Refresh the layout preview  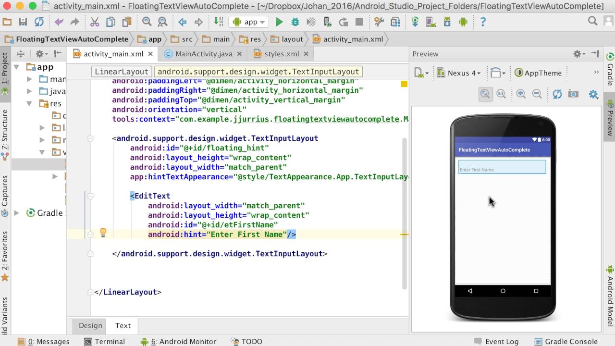pos(557,94)
